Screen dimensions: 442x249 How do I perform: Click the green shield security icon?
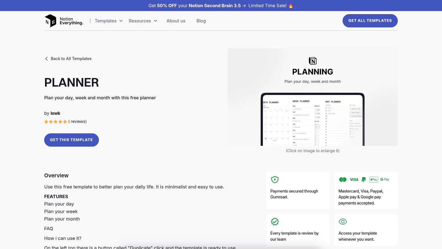pyautogui.click(x=275, y=180)
